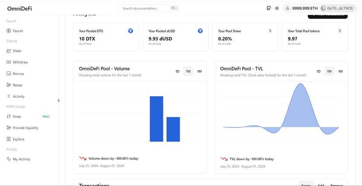Click the 'OmniDeFi Pool - TVL' title

coord(241,68)
